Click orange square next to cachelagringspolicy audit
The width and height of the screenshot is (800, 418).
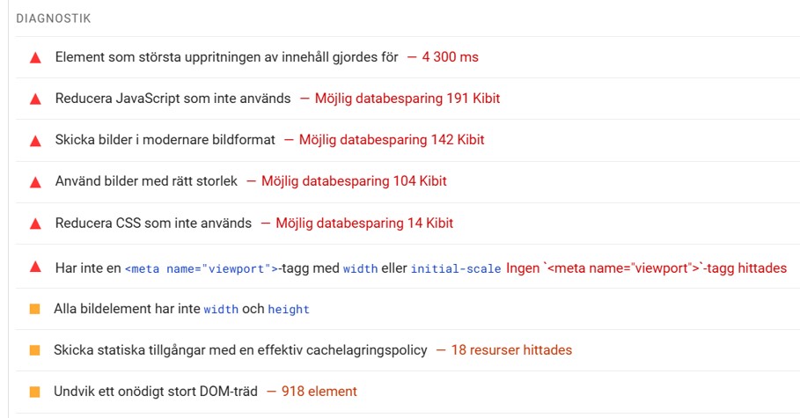click(x=34, y=350)
